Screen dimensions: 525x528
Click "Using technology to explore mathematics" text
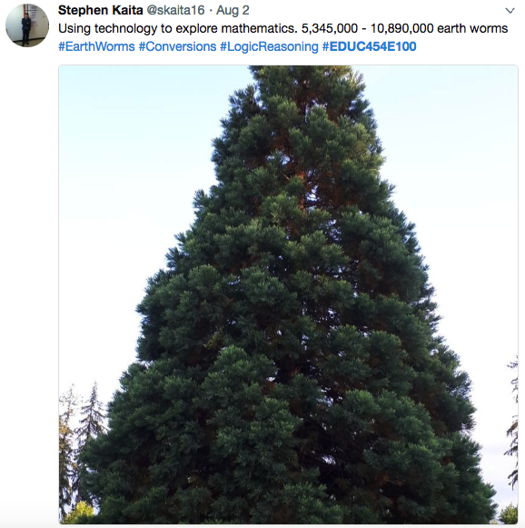tap(178, 28)
